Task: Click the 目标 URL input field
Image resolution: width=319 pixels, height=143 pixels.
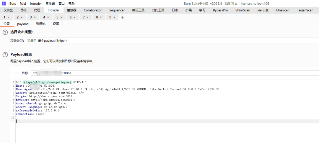Action: [x=175, y=73]
